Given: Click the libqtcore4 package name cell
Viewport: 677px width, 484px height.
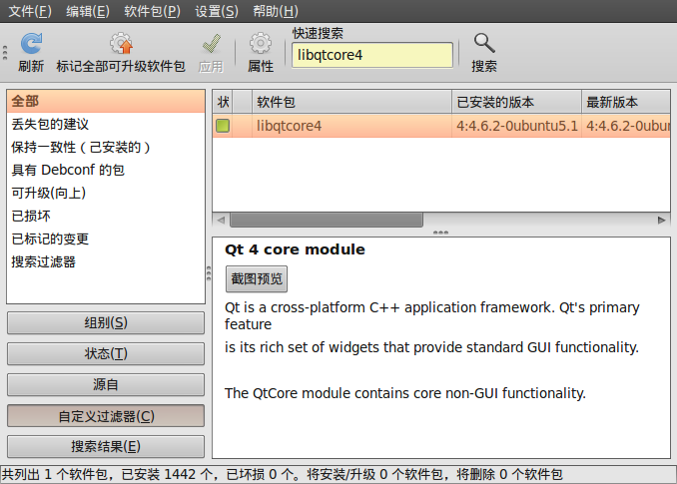Looking at the screenshot, I should pyautogui.click(x=351, y=126).
